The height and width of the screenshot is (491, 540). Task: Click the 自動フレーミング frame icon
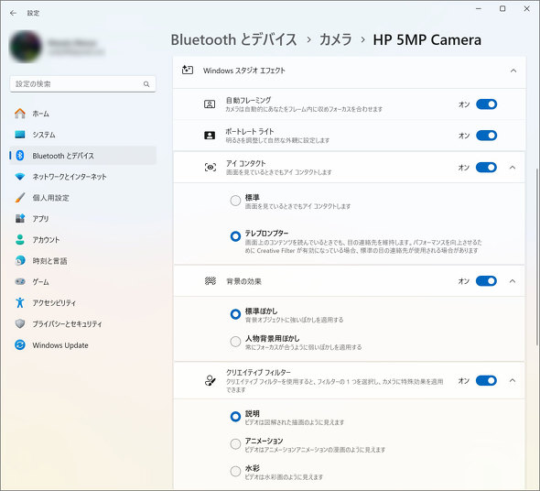click(210, 104)
